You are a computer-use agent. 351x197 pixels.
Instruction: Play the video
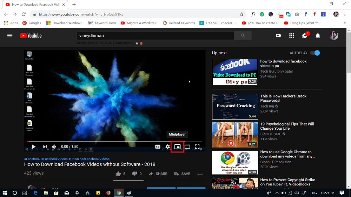(x=34, y=147)
